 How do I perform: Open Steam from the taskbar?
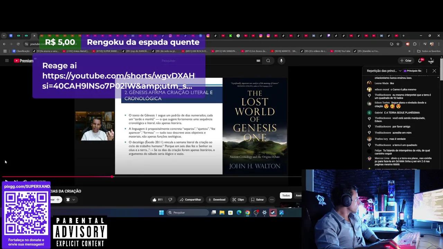point(273,213)
